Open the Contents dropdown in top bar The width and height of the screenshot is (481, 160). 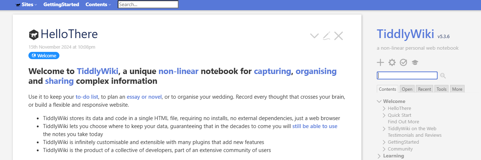click(x=98, y=5)
